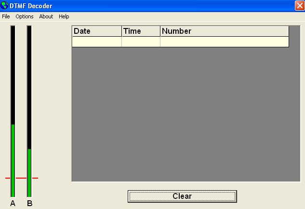
Task: Click the Number column header
Action: 225,31
